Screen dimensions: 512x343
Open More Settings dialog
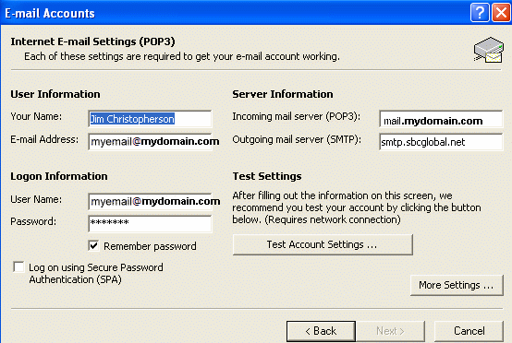[x=457, y=285]
